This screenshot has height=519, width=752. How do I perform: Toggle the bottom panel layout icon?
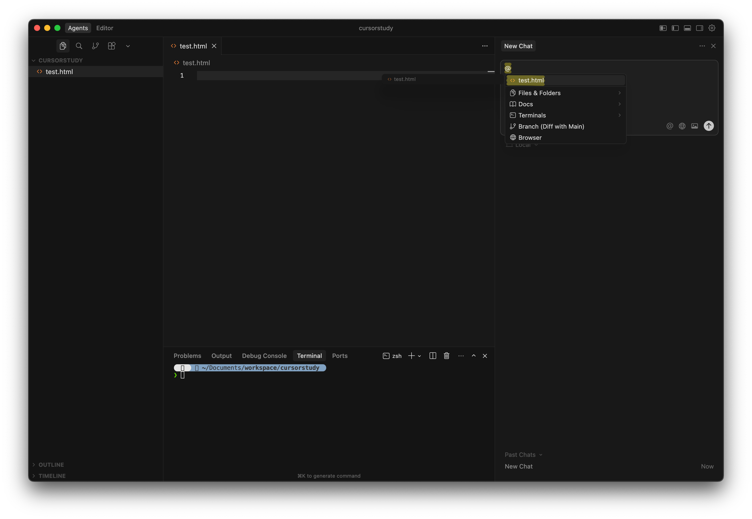687,28
